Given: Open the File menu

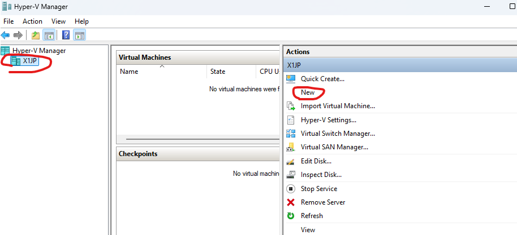Looking at the screenshot, I should click(8, 21).
